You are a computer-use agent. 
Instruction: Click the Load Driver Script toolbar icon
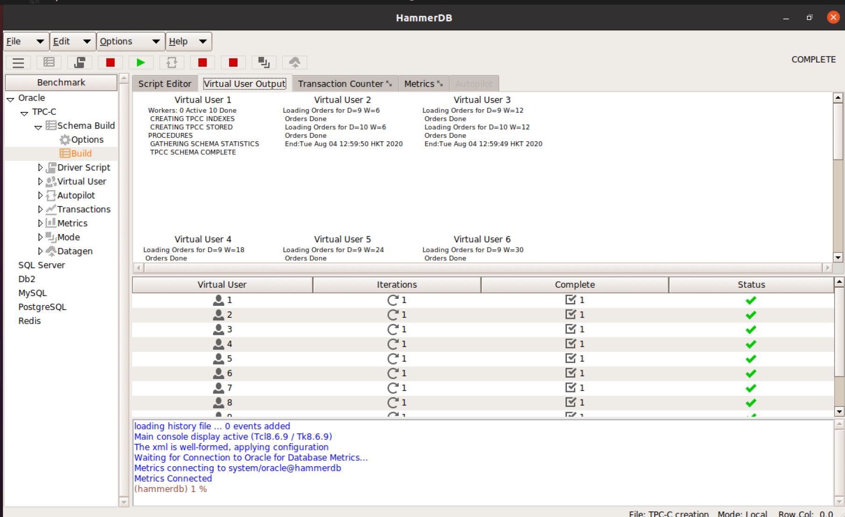[x=80, y=62]
